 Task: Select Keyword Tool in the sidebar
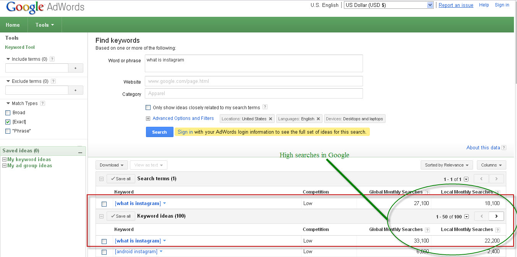tap(20, 47)
